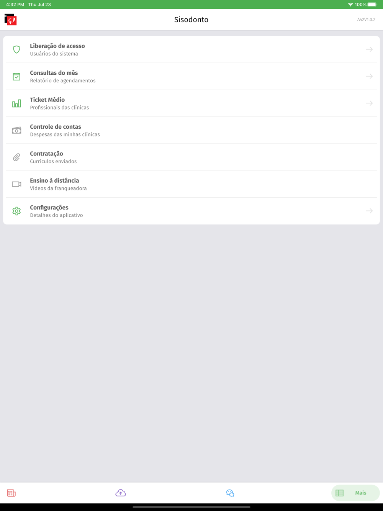Open the purple cloud upload tab
This screenshot has height=511, width=383.
tap(121, 493)
